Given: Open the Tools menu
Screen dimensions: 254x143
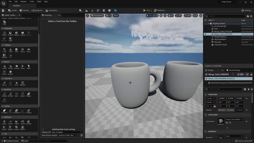Looking at the screenshot, I should (x=32, y=2).
